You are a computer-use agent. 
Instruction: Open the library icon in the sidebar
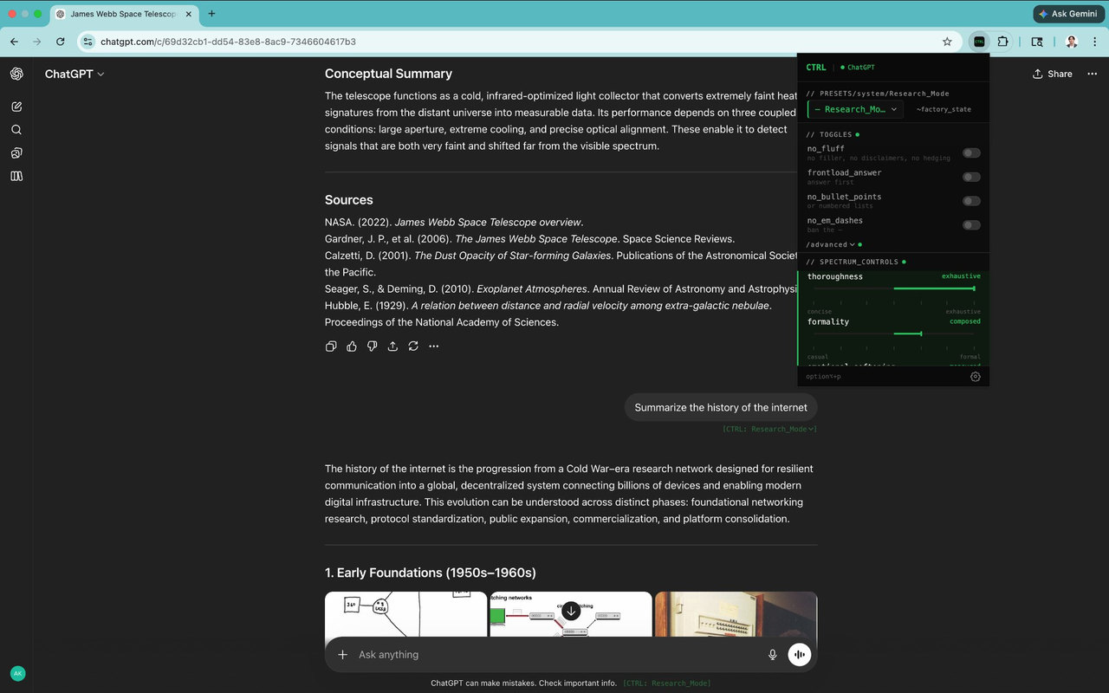point(16,176)
